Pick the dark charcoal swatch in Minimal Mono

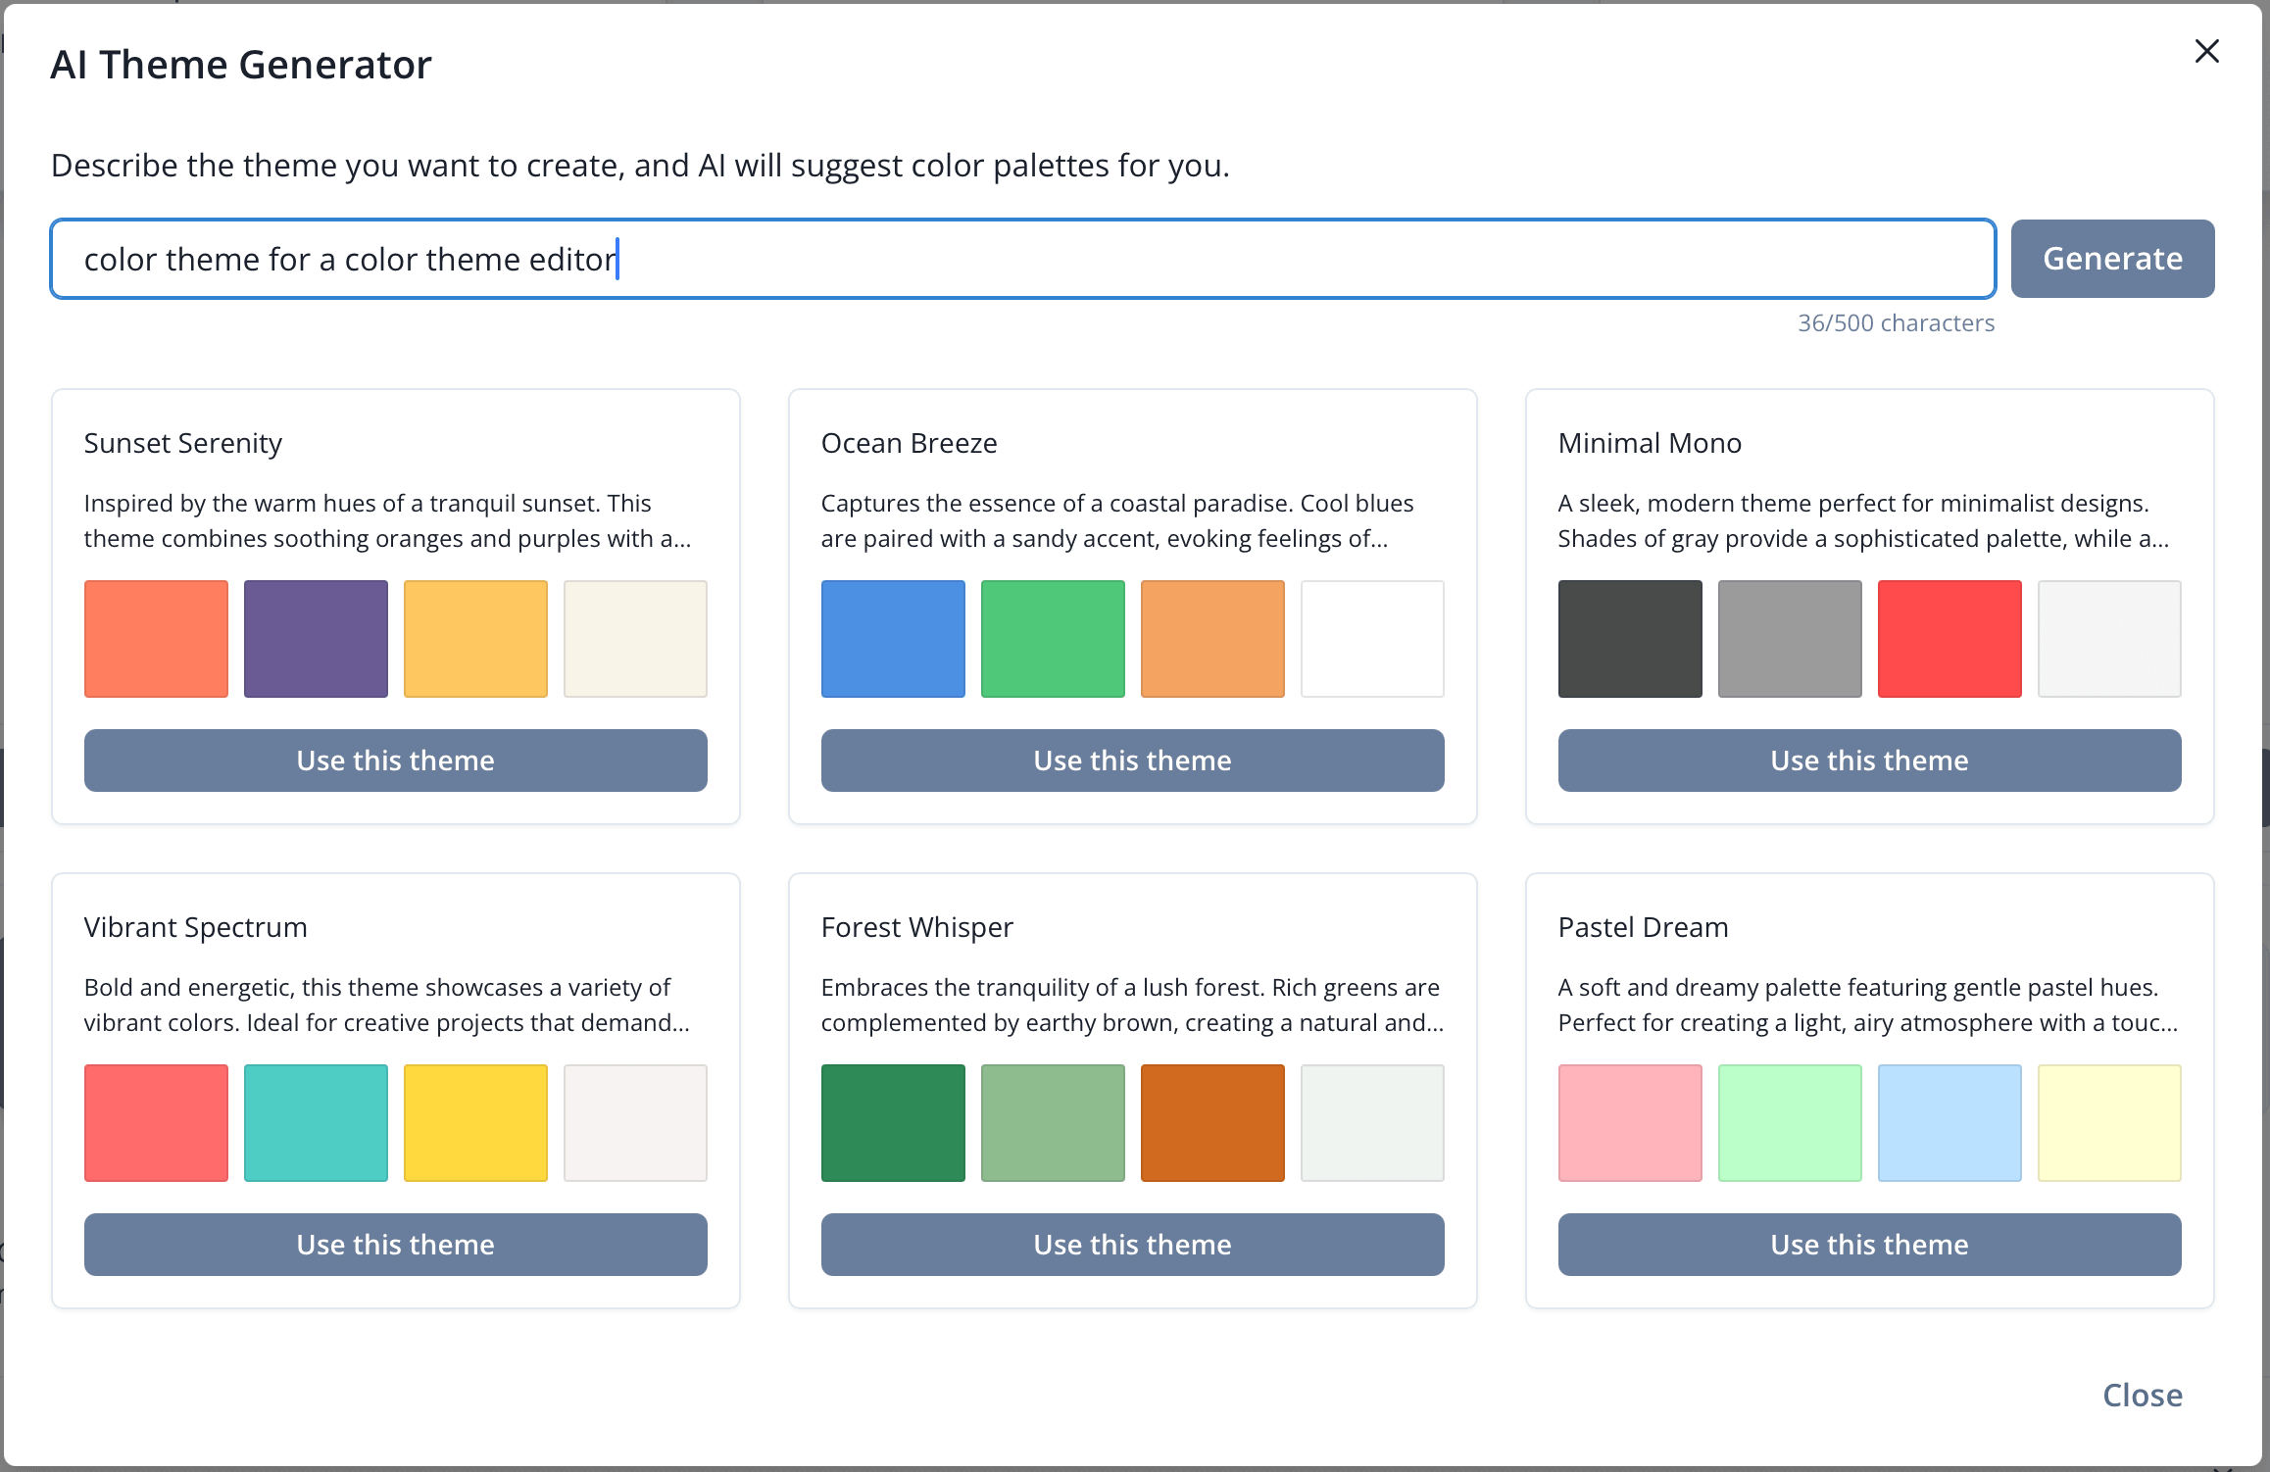[x=1630, y=639]
